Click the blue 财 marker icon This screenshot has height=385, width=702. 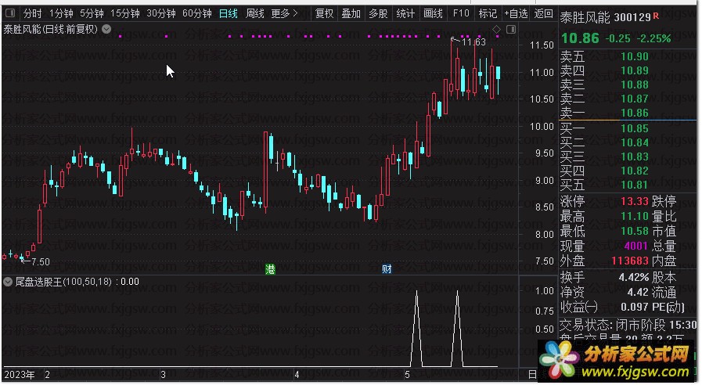click(x=387, y=268)
